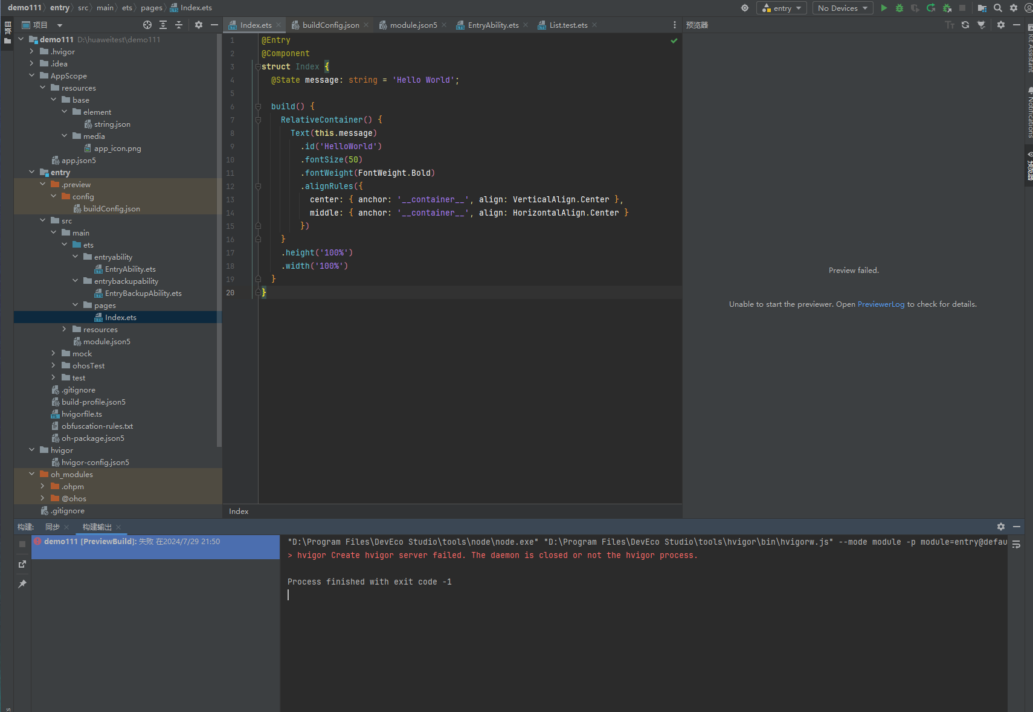Minimize the build output panel
Image resolution: width=1033 pixels, height=712 pixels.
pos(1017,527)
